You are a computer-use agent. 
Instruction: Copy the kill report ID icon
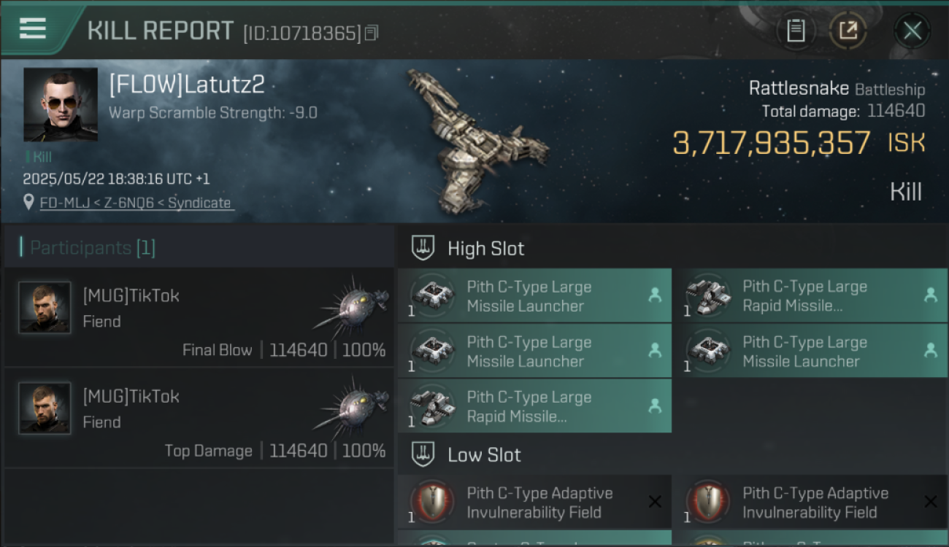[x=372, y=33]
